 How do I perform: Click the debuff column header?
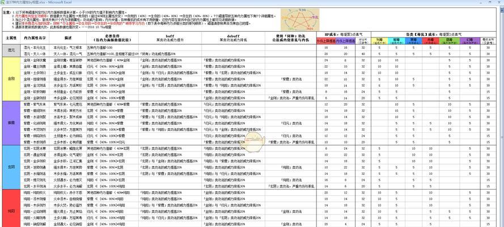(234, 38)
